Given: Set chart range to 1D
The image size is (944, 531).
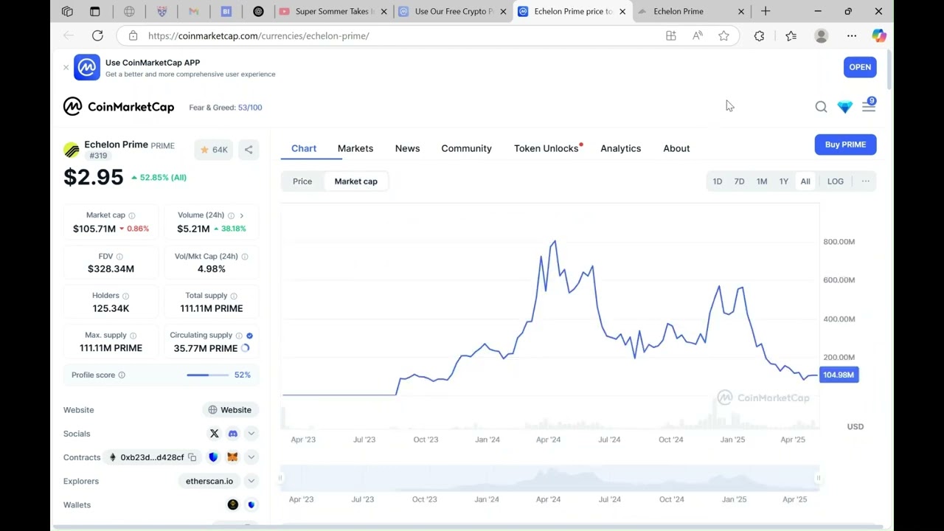Looking at the screenshot, I should [x=718, y=181].
